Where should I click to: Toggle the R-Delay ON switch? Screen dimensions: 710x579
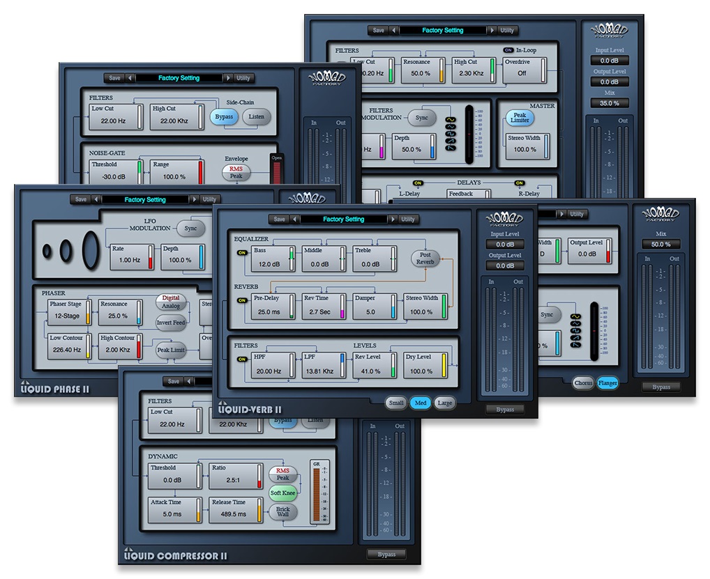point(520,183)
